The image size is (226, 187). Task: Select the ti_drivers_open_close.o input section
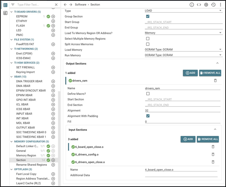pos(90,162)
